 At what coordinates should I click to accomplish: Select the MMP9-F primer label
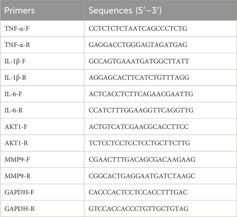point(17,159)
